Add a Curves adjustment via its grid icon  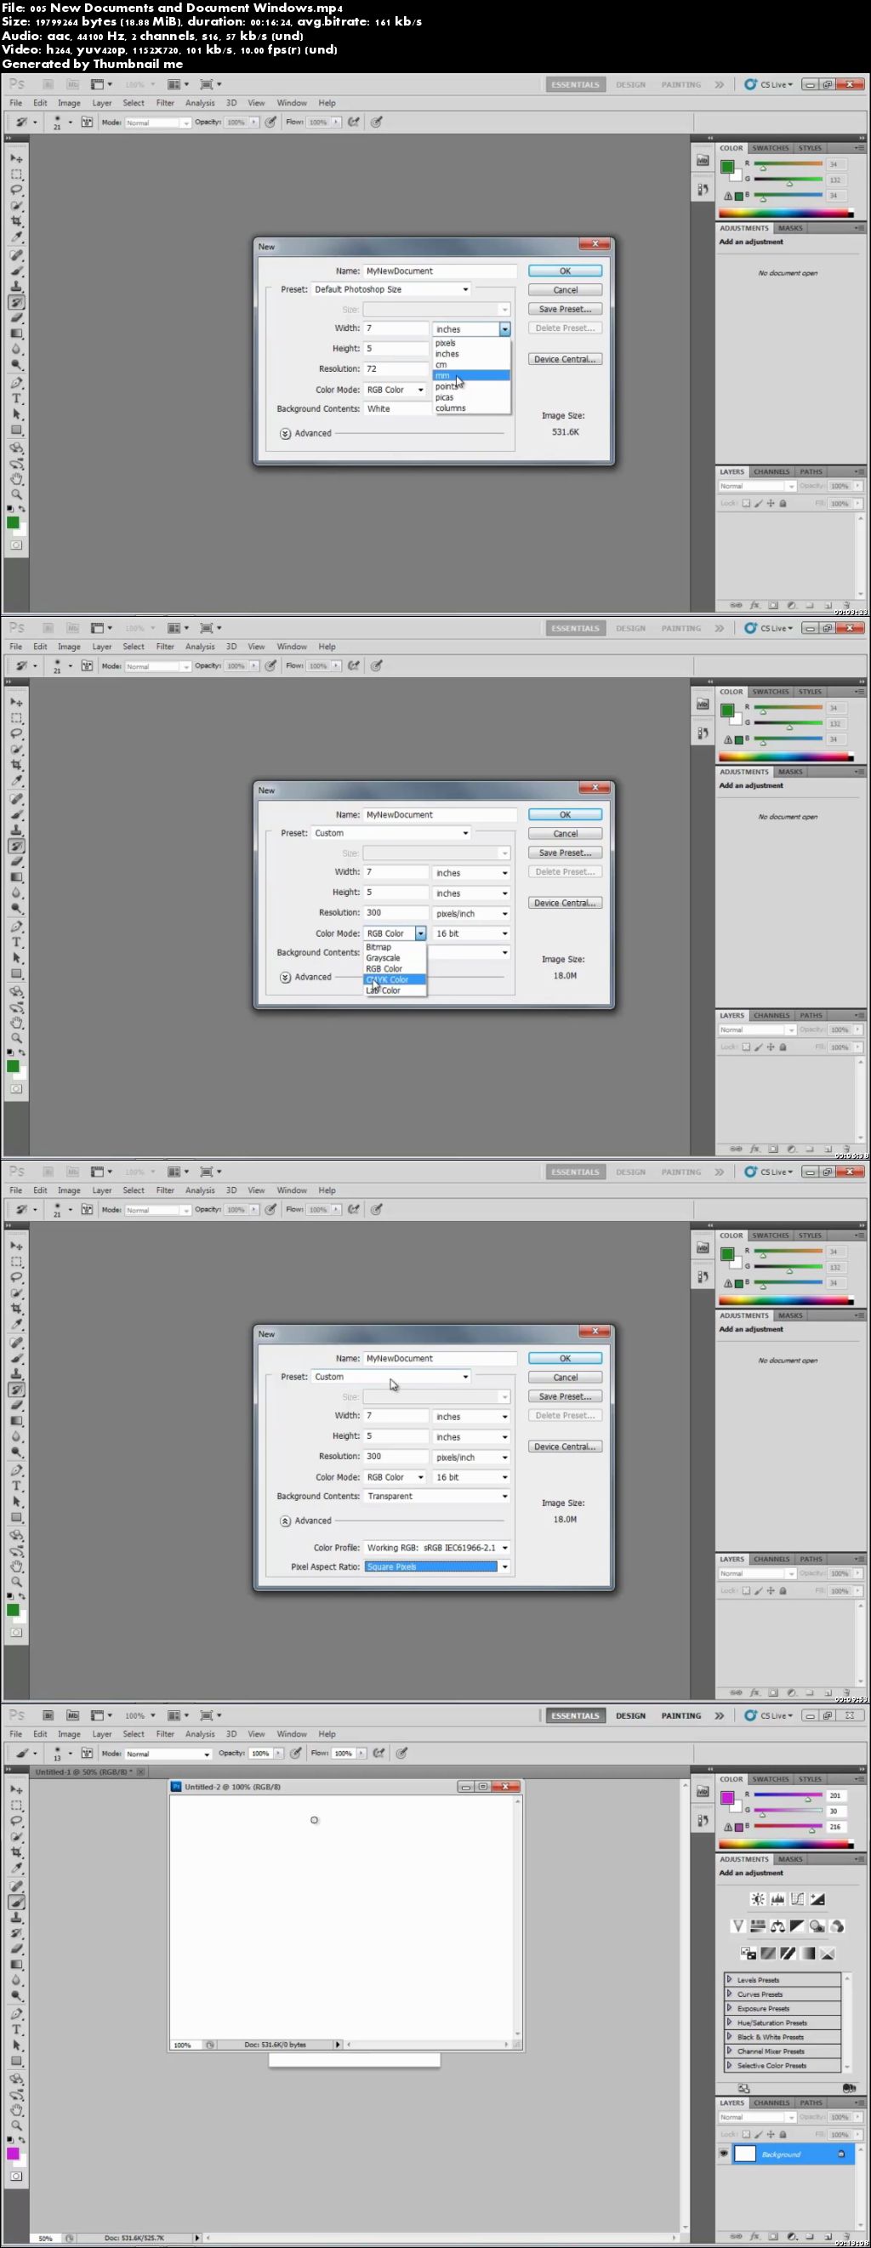tap(798, 1899)
